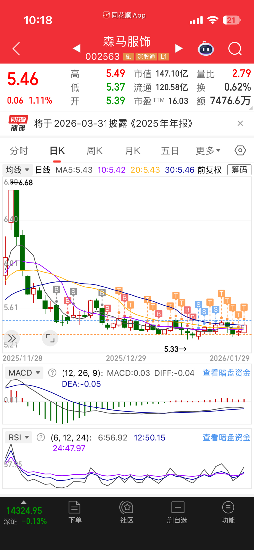
Task: Open the MACD indicator dropdown
Action: point(24,373)
